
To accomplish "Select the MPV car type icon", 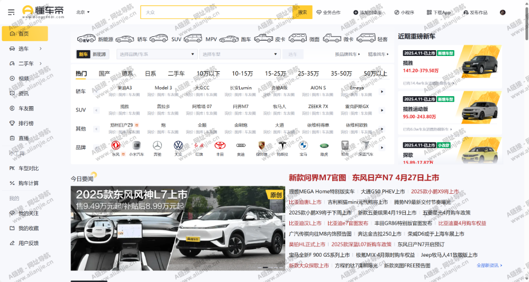I will point(193,39).
